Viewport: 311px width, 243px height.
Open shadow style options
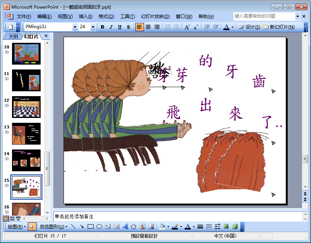point(226,226)
